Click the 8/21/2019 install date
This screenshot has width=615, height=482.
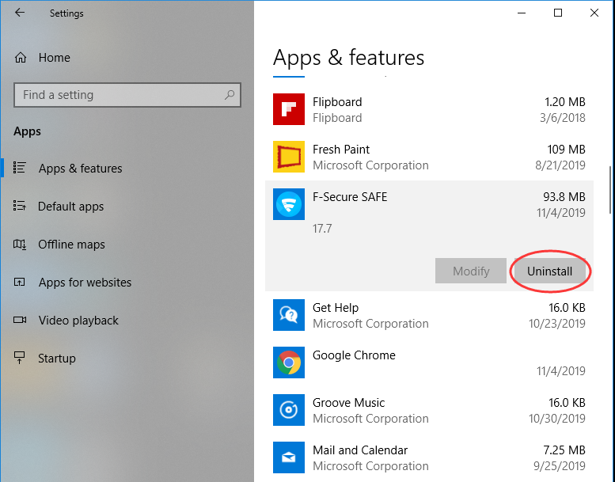coord(560,165)
